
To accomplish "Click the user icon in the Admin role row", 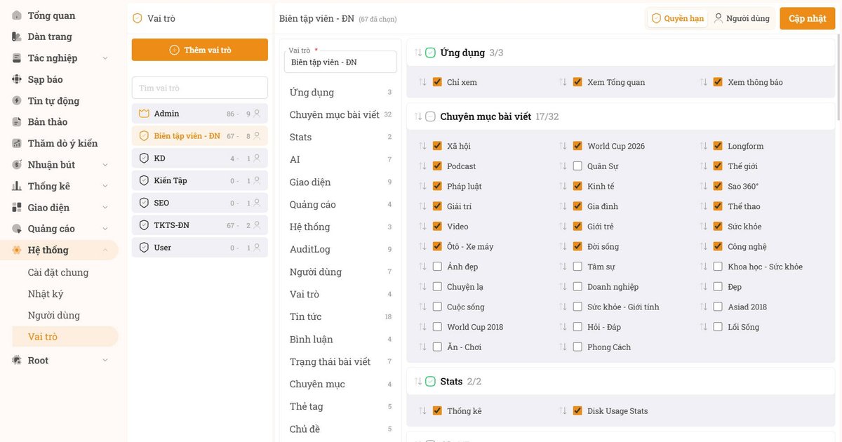I will tap(257, 113).
